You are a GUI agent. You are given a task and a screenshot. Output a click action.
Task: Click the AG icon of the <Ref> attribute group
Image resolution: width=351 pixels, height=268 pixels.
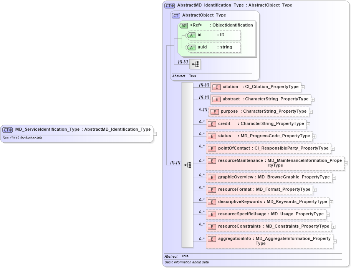click(x=183, y=25)
